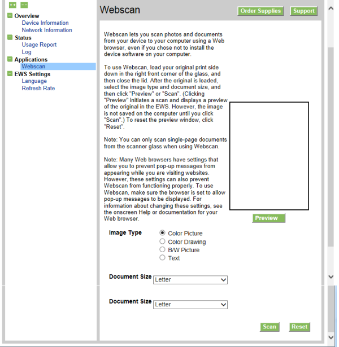This screenshot has height=347, width=339.
Task: Open Language settings
Action: click(x=34, y=81)
